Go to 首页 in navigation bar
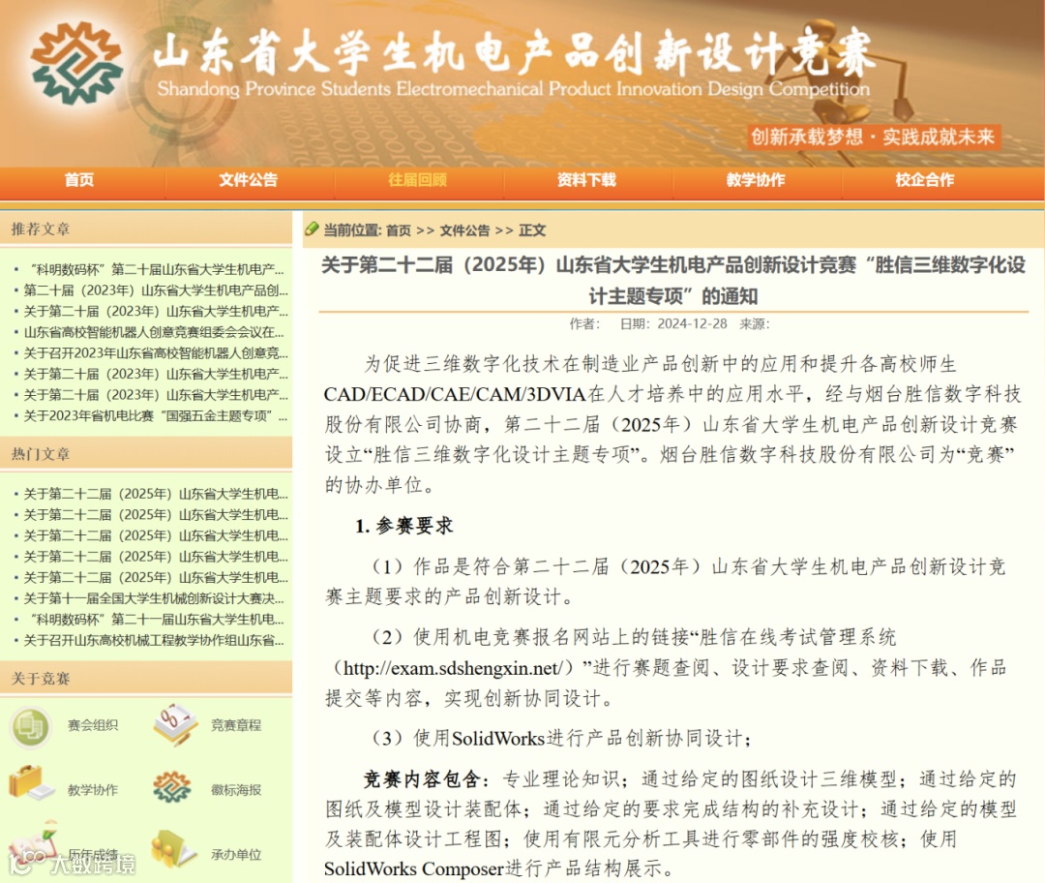The height and width of the screenshot is (883, 1045). pos(79,180)
